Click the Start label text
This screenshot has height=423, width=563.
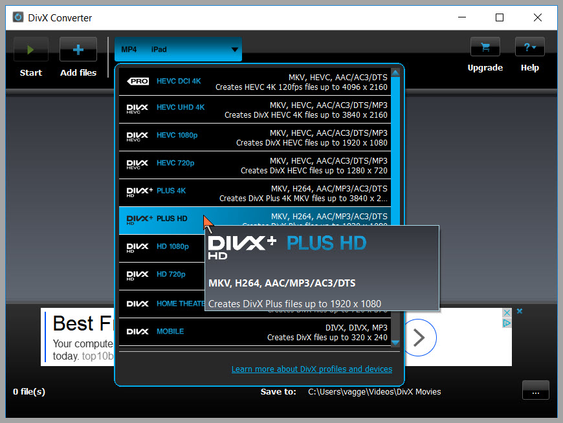click(x=31, y=73)
